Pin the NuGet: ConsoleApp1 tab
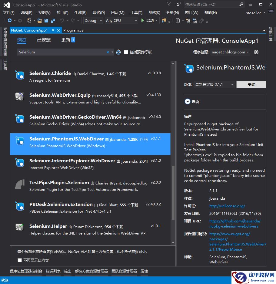 click(x=53, y=30)
